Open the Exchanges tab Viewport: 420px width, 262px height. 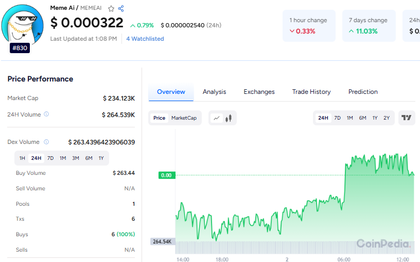pyautogui.click(x=259, y=92)
